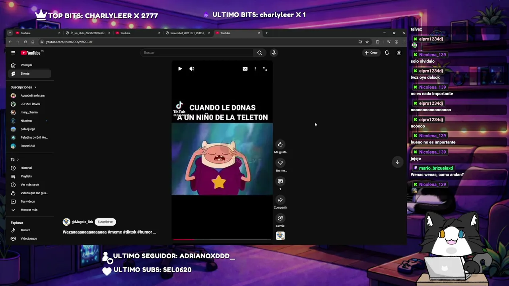Open Videojuegos under Explorar
The width and height of the screenshot is (509, 286).
pos(29,239)
